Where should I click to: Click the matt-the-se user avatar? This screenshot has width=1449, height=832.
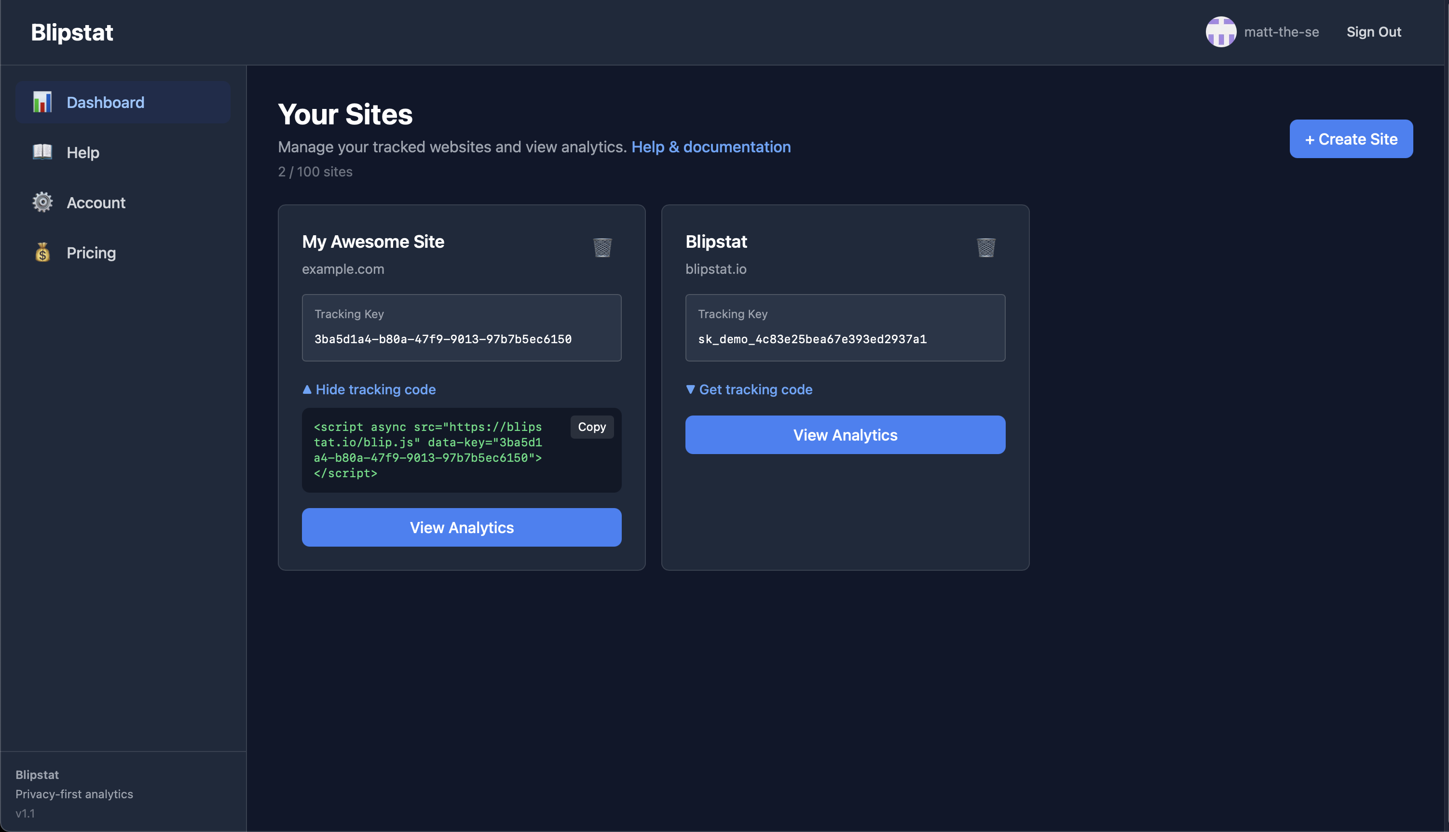coord(1220,32)
